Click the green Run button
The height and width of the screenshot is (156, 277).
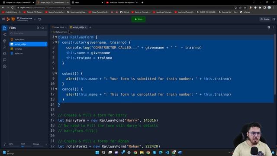(x=138, y=19)
